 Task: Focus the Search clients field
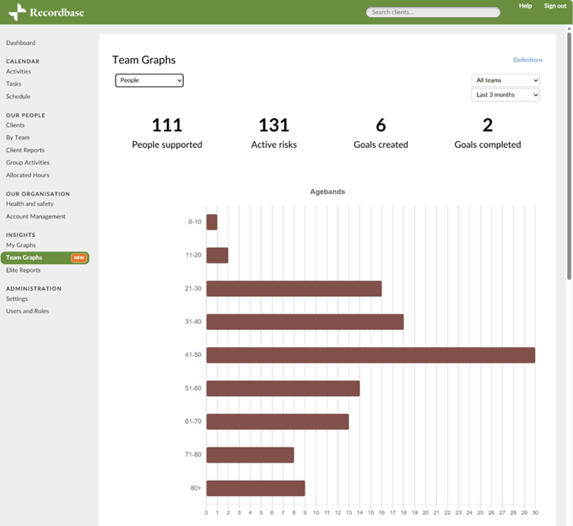434,12
